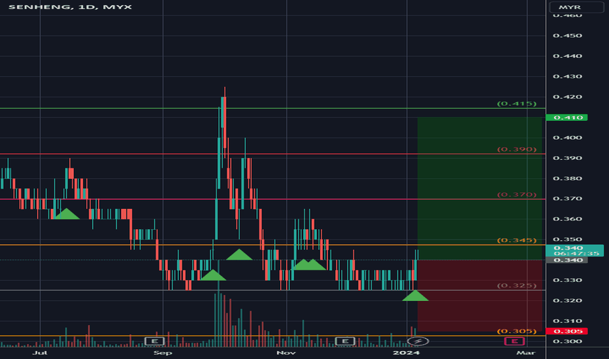
Task: Click the 0.400 price axis label
Action: [567, 137]
